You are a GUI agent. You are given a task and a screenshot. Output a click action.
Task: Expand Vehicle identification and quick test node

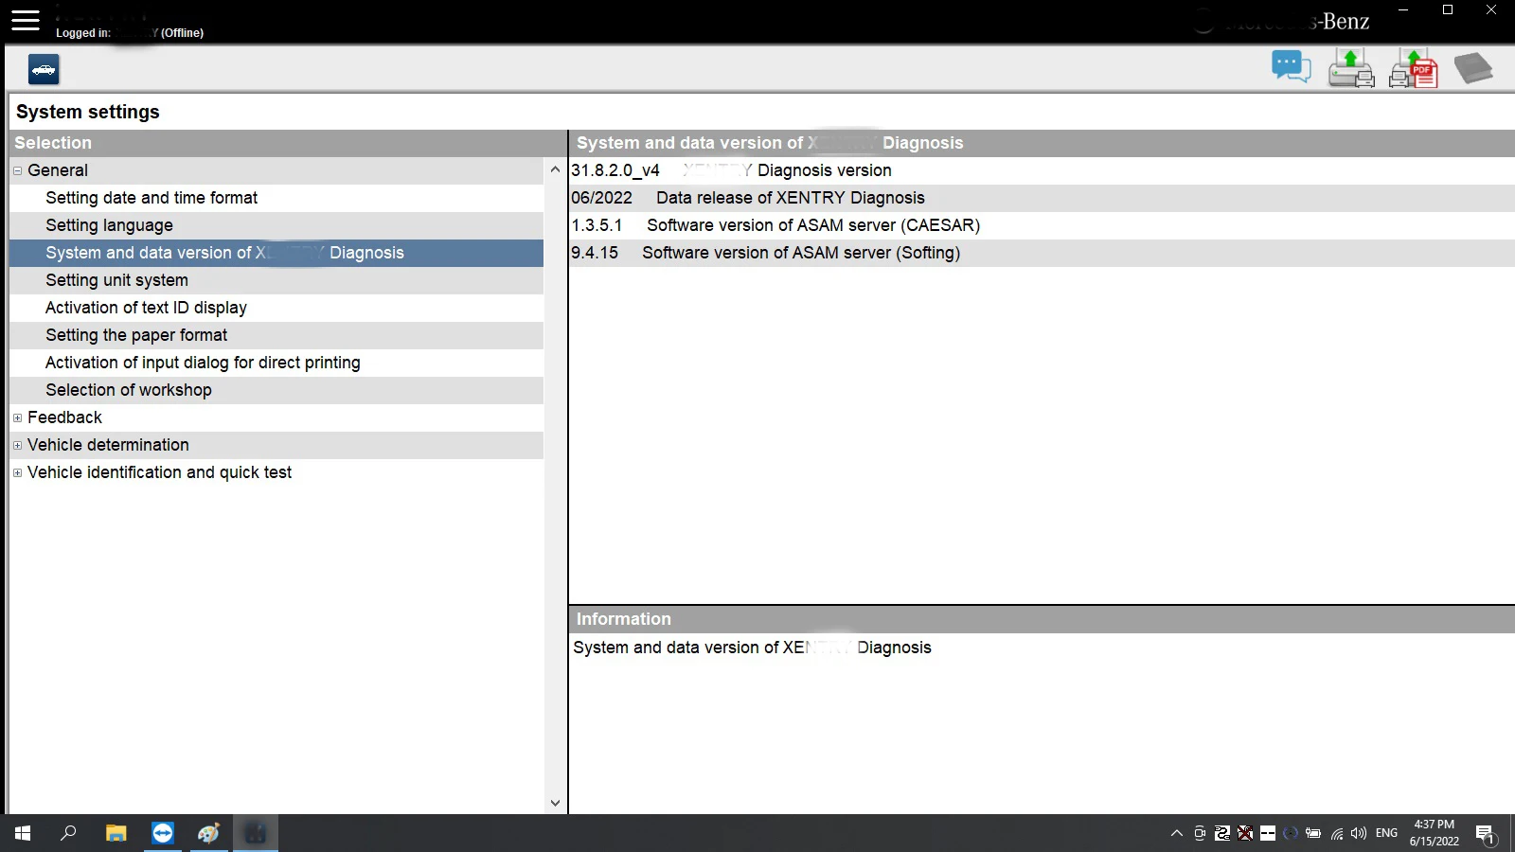[x=17, y=472]
